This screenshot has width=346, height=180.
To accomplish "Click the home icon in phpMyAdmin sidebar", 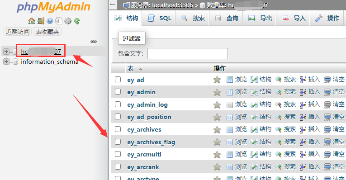I will point(32,21).
